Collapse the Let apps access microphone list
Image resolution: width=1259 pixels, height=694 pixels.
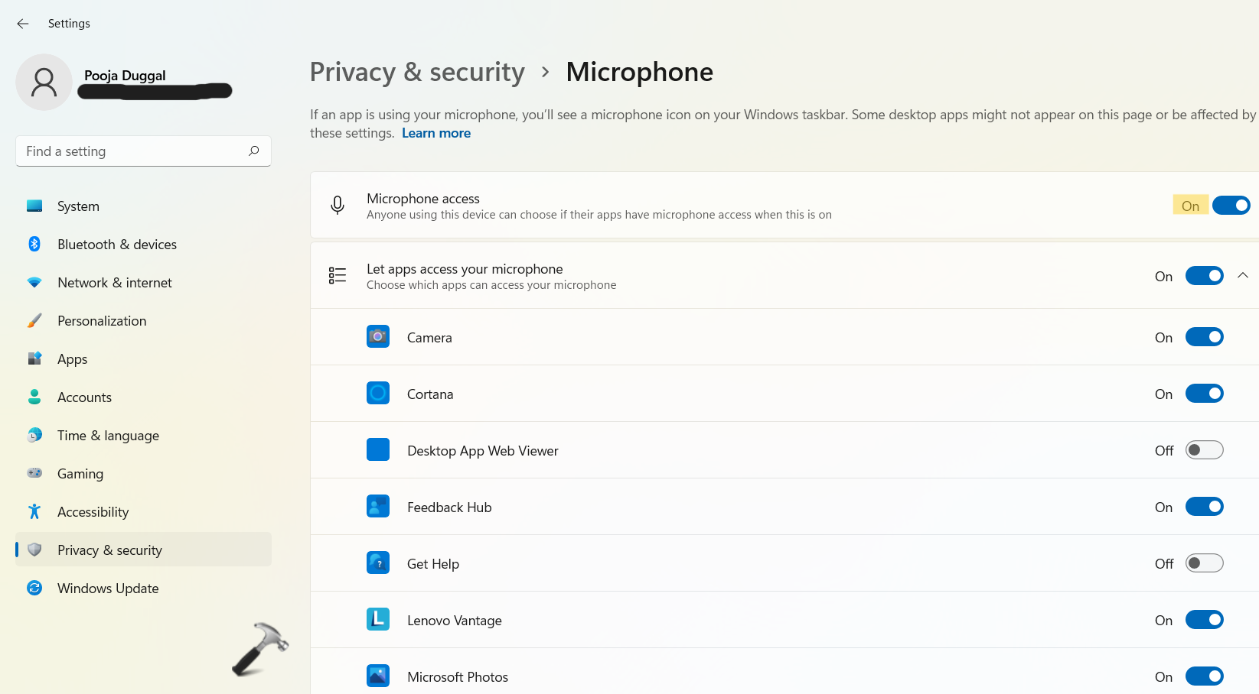(1243, 276)
